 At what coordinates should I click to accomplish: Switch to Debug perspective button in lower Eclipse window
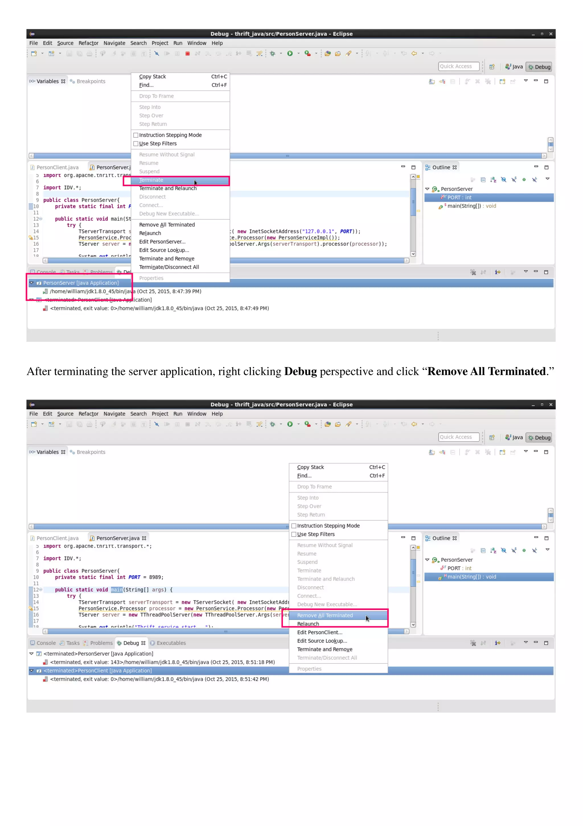tap(539, 438)
